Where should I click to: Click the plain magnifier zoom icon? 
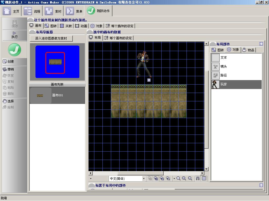(178, 178)
